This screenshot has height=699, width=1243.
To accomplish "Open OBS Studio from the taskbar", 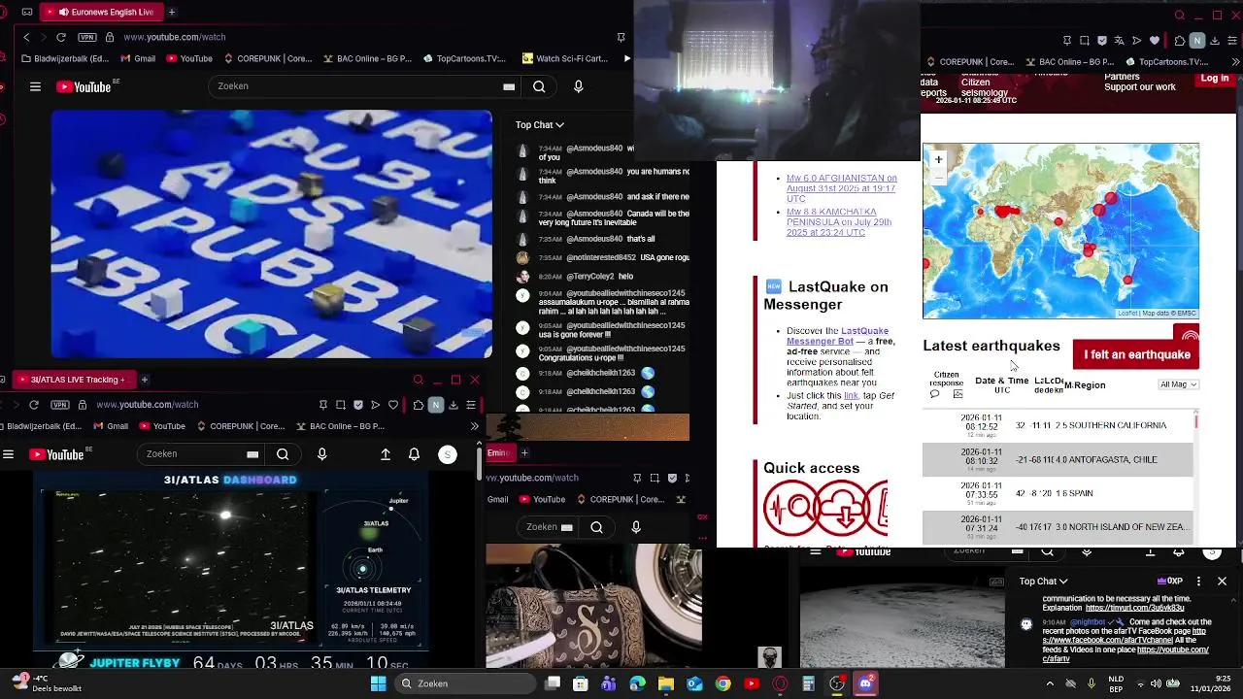I will click(x=836, y=683).
